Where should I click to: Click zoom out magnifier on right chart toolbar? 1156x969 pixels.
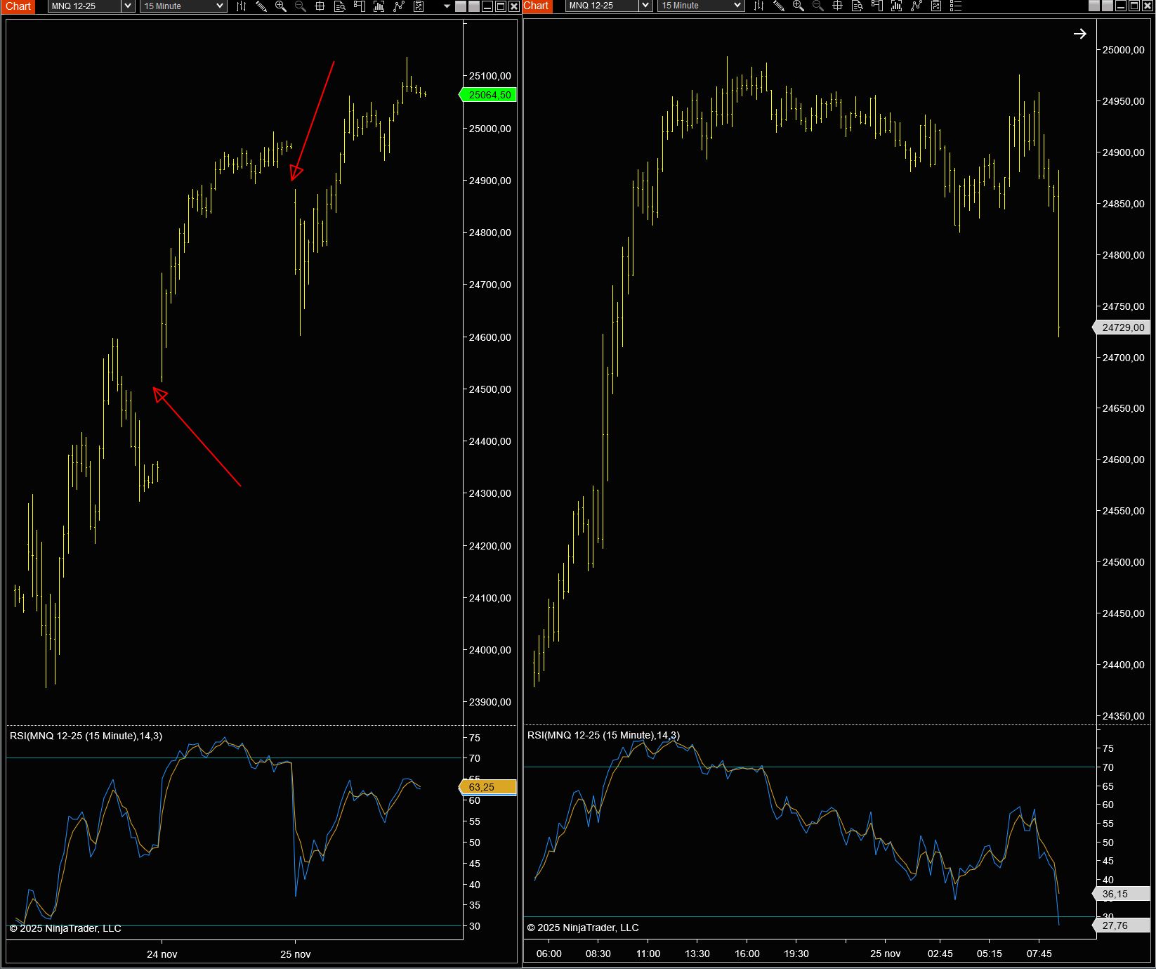pyautogui.click(x=817, y=6)
